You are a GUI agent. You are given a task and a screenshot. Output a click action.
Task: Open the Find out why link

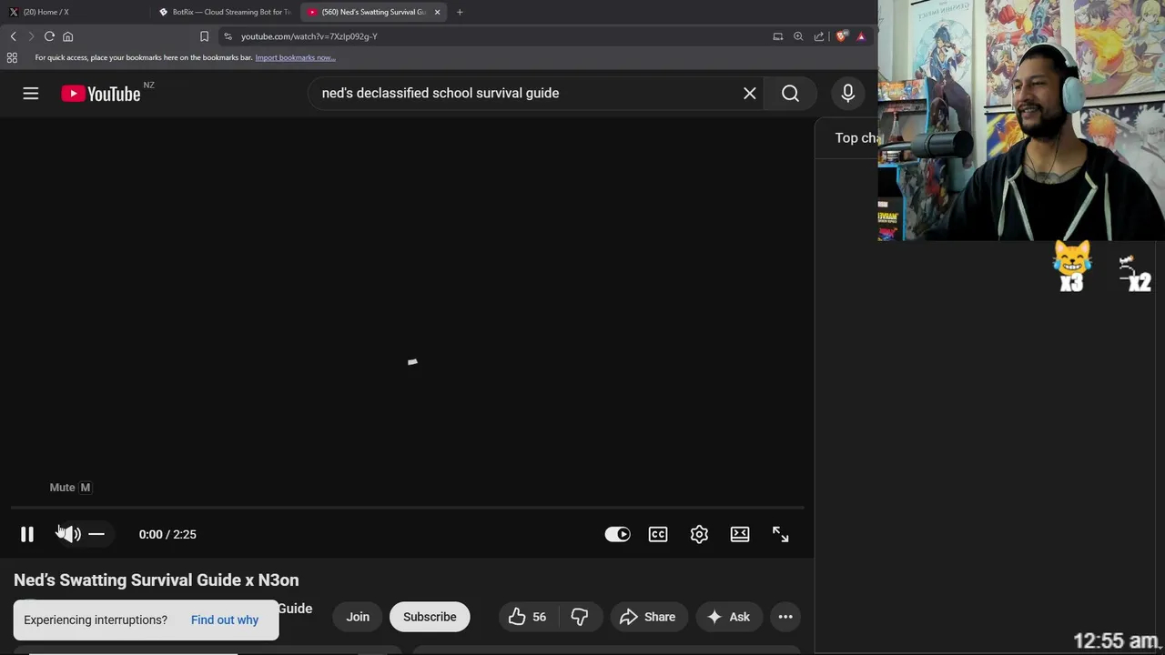(225, 620)
